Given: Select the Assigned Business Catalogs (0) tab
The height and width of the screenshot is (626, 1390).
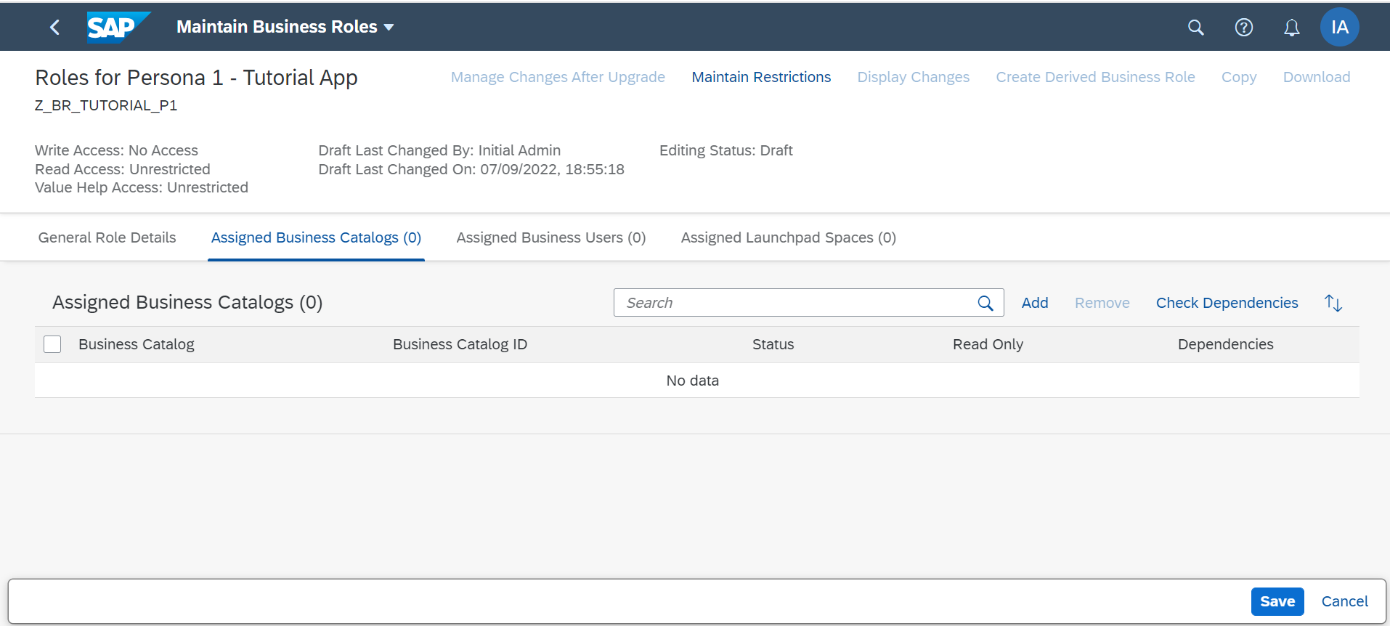Looking at the screenshot, I should click(316, 237).
